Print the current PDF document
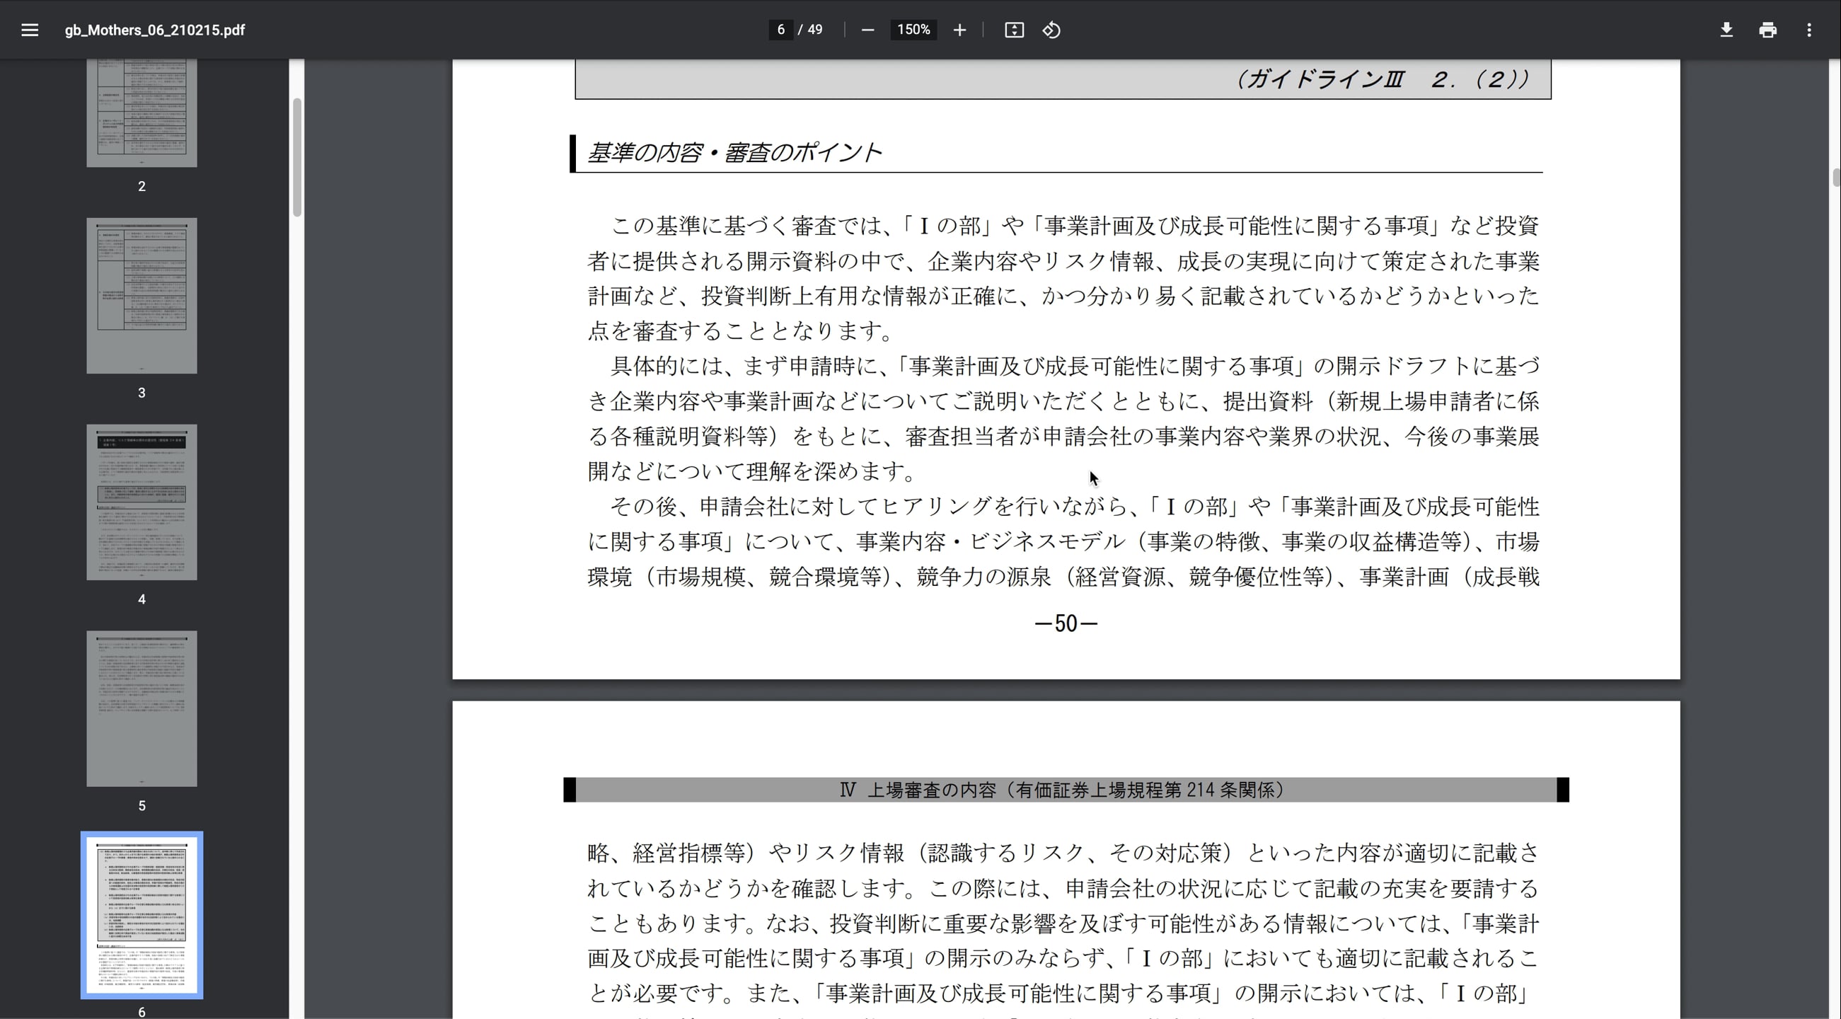Screen dimensions: 1841x1019 click(x=1767, y=29)
